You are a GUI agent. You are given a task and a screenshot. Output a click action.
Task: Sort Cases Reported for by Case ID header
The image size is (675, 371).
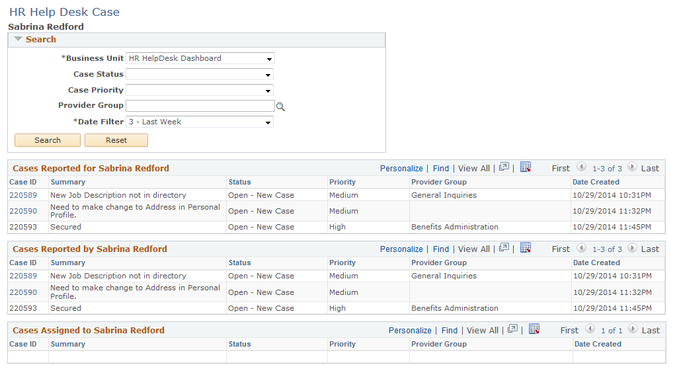pos(23,182)
